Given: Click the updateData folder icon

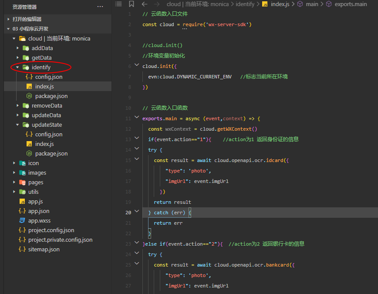Looking at the screenshot, I should click(x=26, y=115).
